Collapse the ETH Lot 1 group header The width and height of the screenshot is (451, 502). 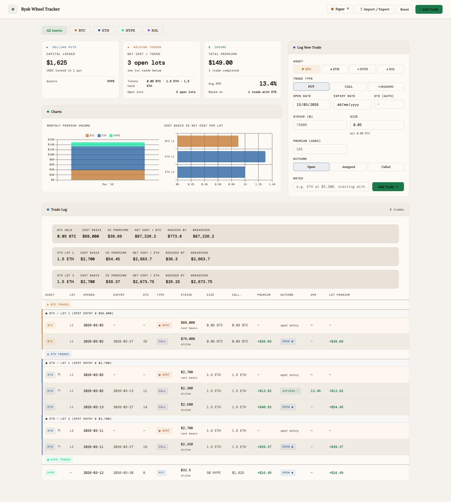click(x=225, y=363)
